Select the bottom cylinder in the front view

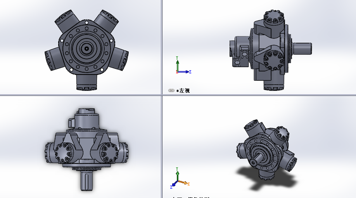point(86,82)
